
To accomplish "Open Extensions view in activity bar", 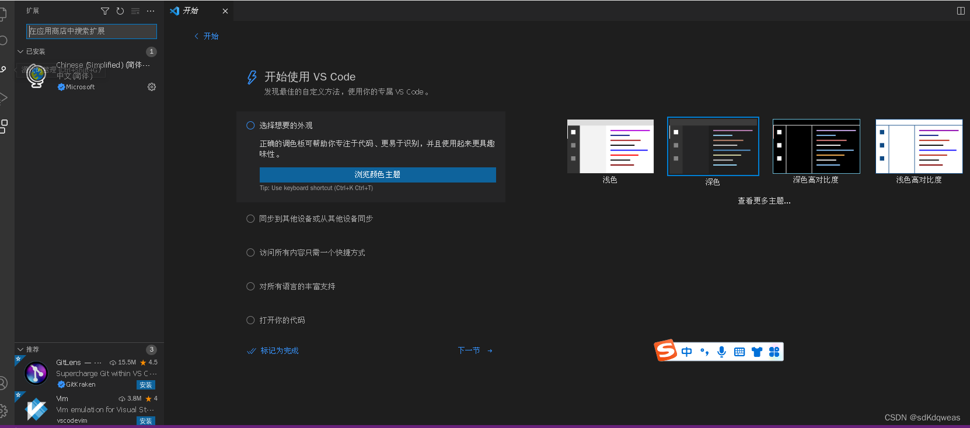I will (x=4, y=126).
